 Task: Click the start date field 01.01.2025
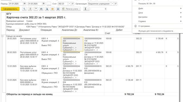coord(16,4)
